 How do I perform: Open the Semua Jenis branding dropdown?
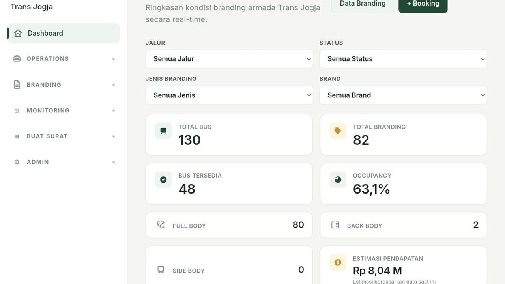[x=229, y=95]
